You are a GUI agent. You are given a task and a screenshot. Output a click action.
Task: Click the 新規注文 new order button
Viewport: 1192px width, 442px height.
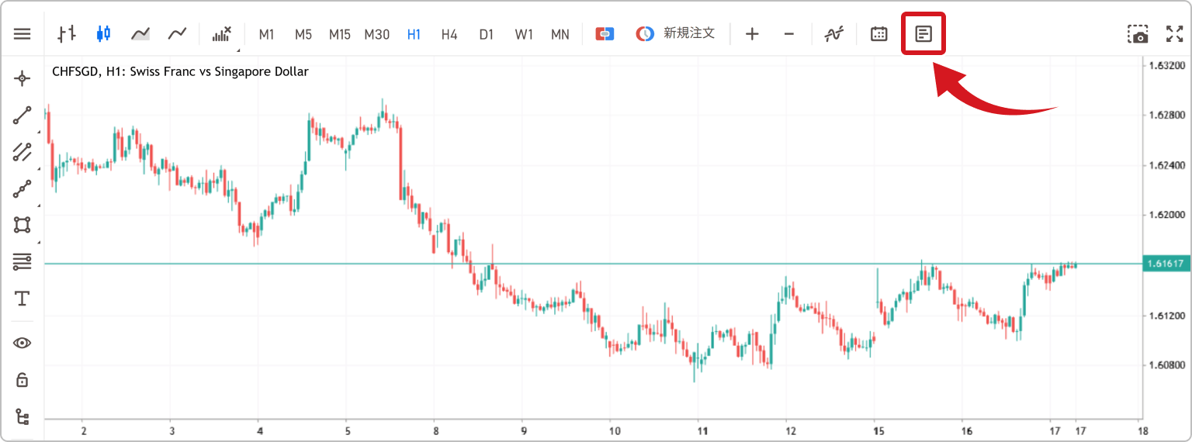(675, 34)
